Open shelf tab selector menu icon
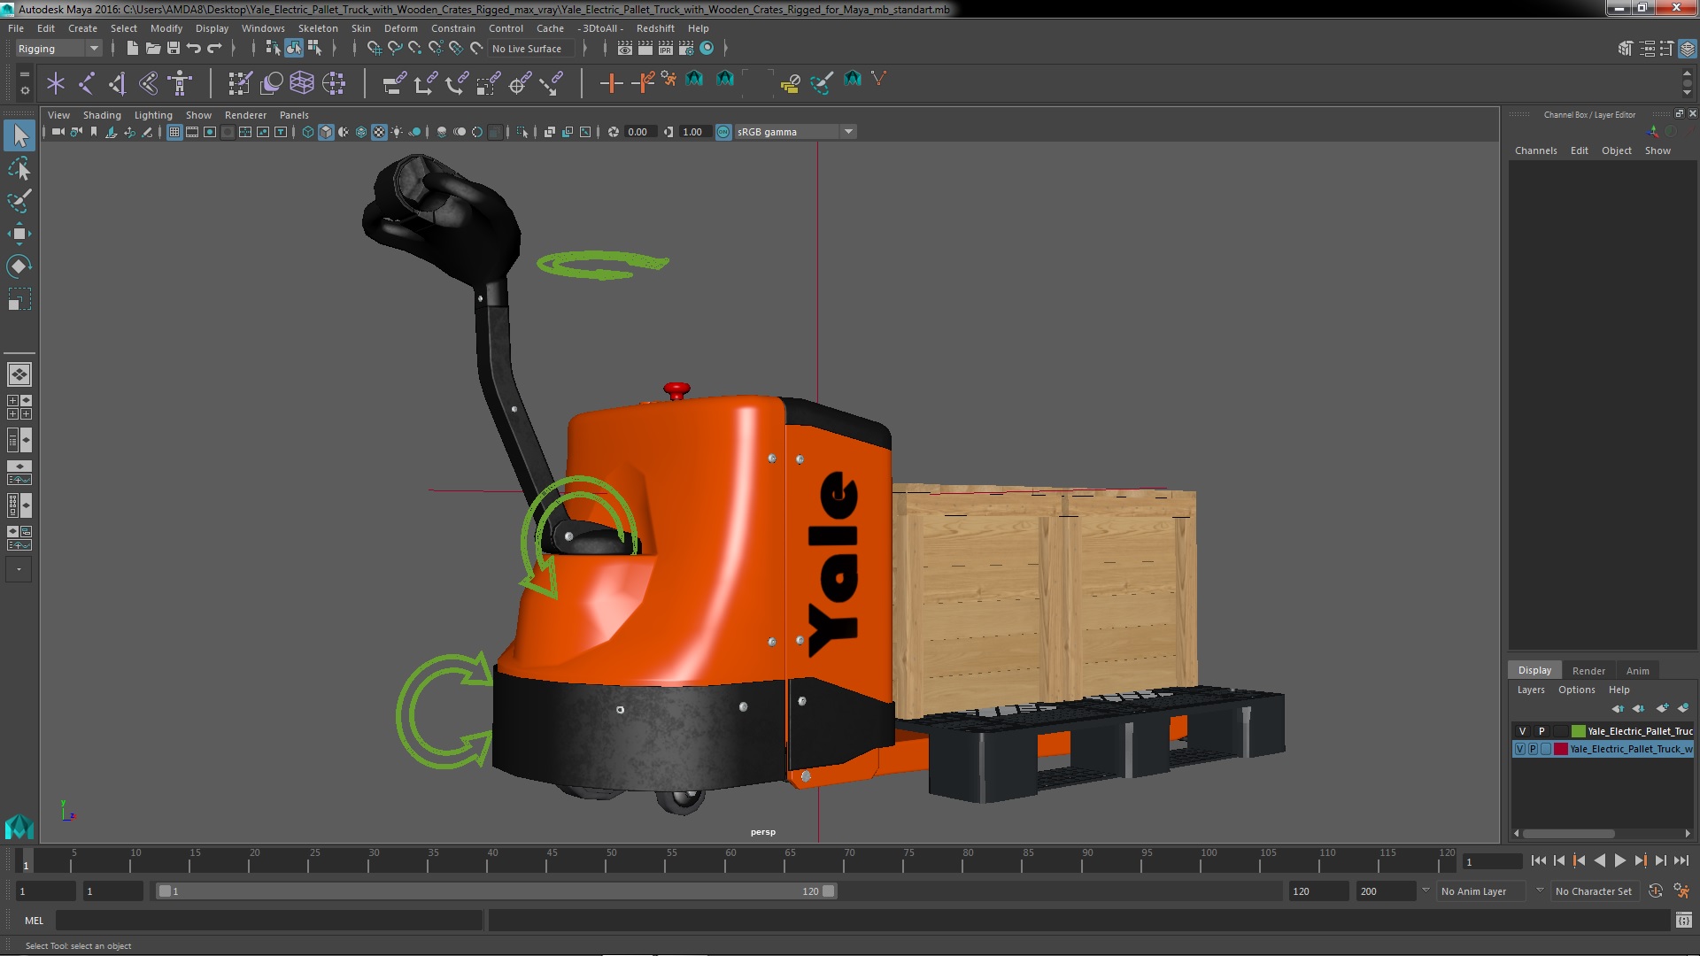The image size is (1700, 956). click(x=25, y=74)
